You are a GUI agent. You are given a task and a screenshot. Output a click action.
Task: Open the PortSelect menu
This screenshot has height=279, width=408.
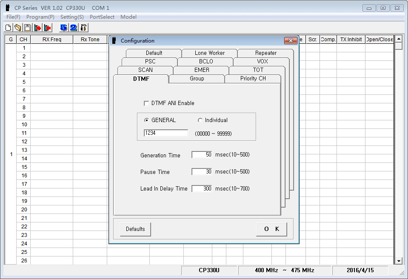click(102, 17)
